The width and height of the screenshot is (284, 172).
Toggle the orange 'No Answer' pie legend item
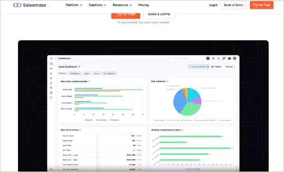(x=186, y=120)
